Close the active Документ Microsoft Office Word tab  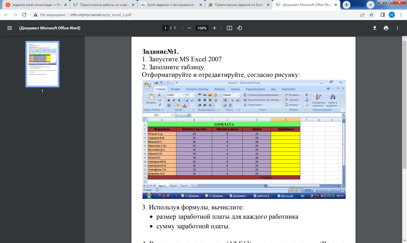[336, 5]
